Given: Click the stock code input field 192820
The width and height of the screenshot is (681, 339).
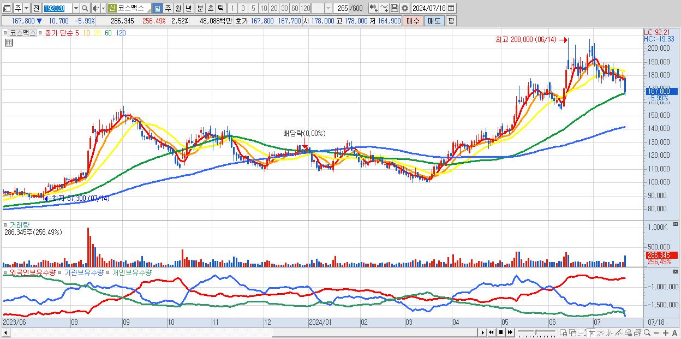Looking at the screenshot, I should pyautogui.click(x=57, y=8).
